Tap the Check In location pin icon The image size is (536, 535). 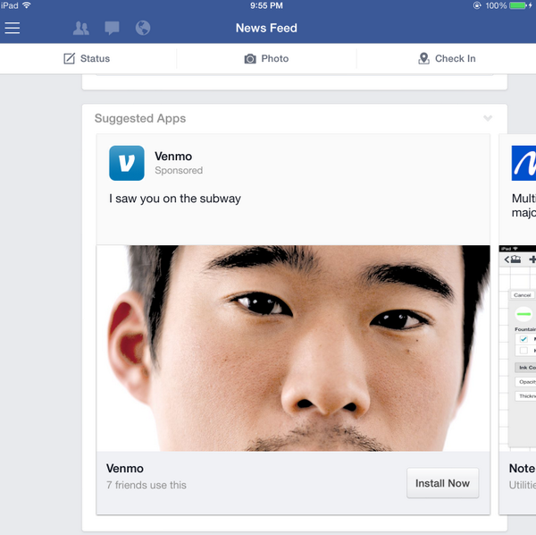[x=423, y=58]
